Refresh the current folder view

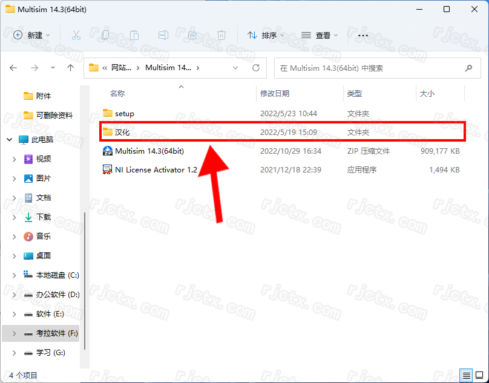click(256, 68)
